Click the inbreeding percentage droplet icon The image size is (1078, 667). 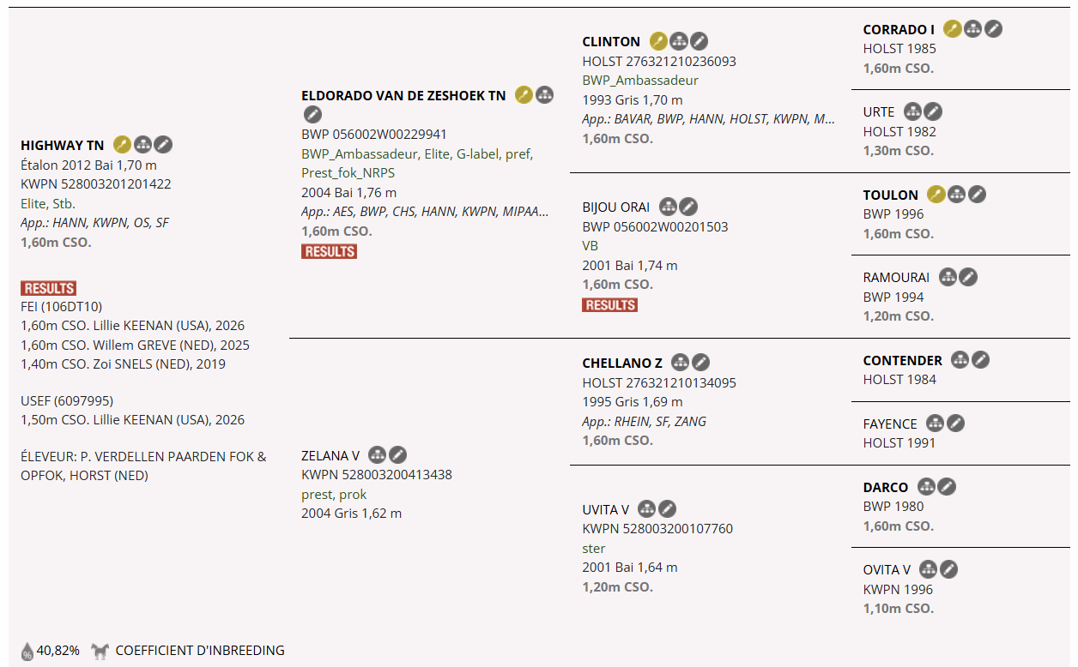(x=27, y=651)
